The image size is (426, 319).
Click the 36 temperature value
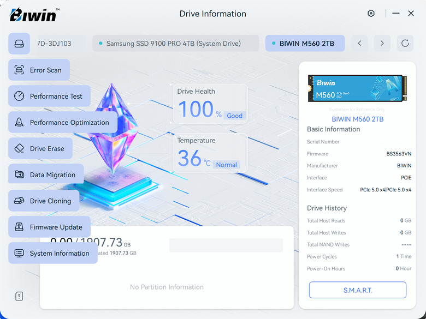190,158
